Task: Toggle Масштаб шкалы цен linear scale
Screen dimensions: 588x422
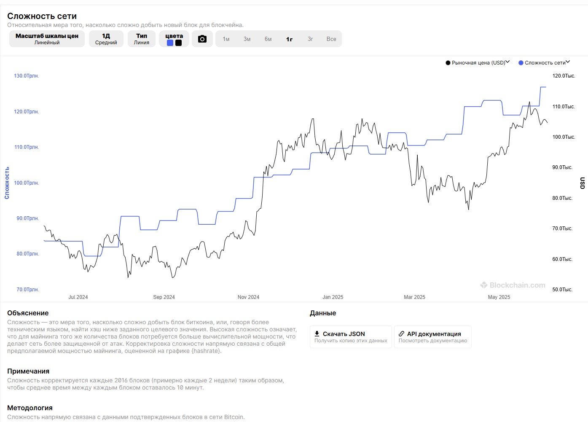Action: (47, 39)
